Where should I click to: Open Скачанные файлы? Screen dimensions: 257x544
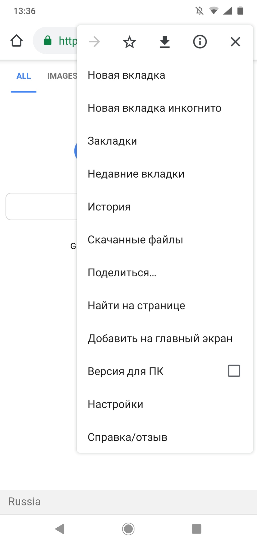click(135, 240)
